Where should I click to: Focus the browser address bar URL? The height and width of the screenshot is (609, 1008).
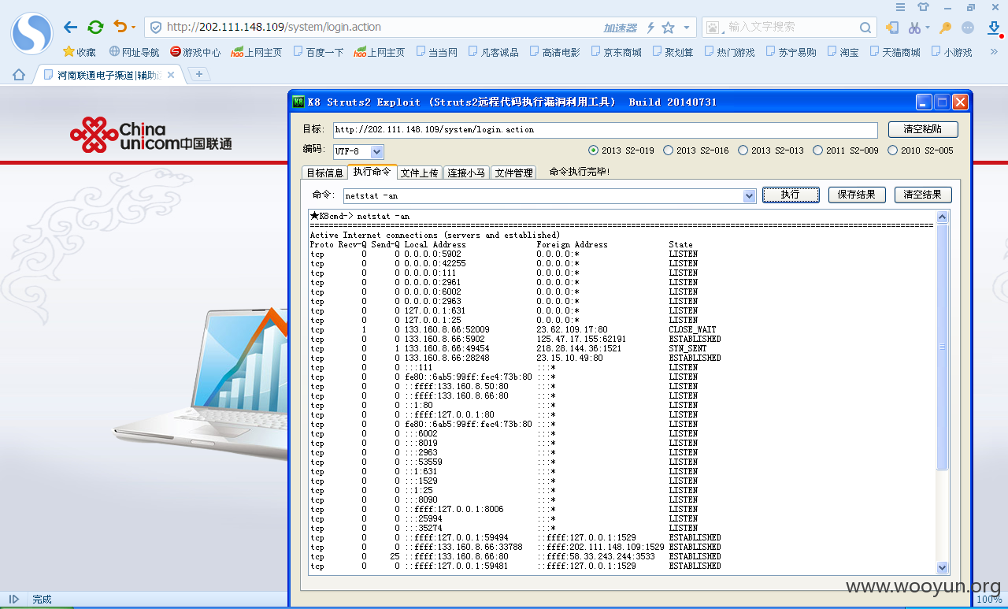(274, 28)
